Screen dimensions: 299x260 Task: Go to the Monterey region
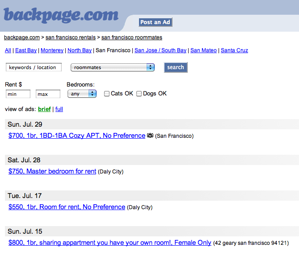tap(52, 50)
